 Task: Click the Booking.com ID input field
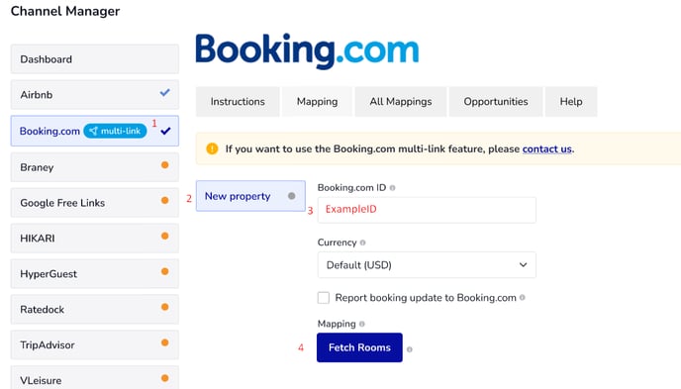[x=427, y=210]
